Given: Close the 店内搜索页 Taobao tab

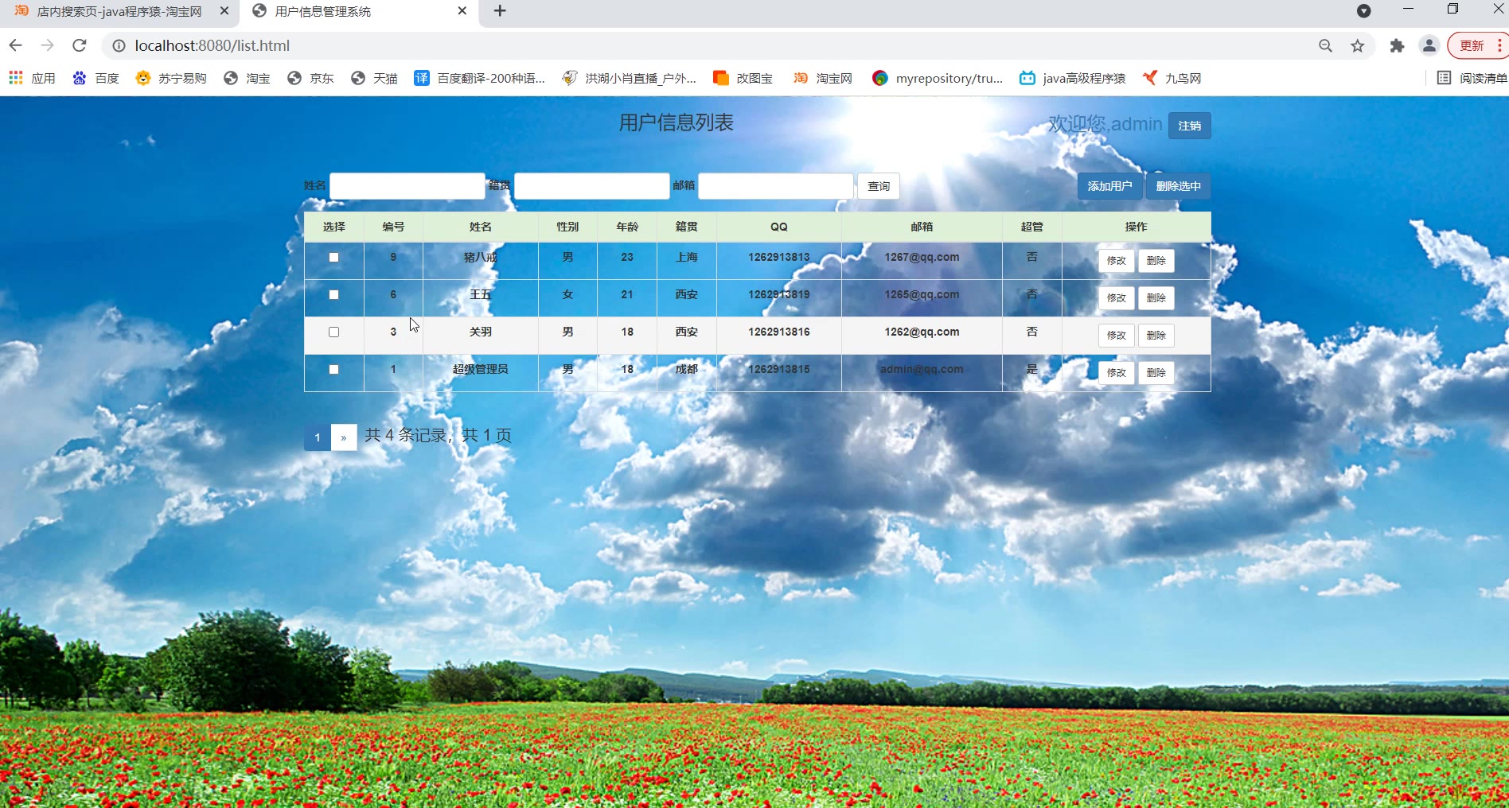Looking at the screenshot, I should coord(224,11).
